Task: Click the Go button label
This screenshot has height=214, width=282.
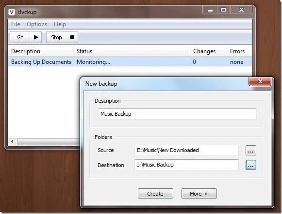Action: 20,37
